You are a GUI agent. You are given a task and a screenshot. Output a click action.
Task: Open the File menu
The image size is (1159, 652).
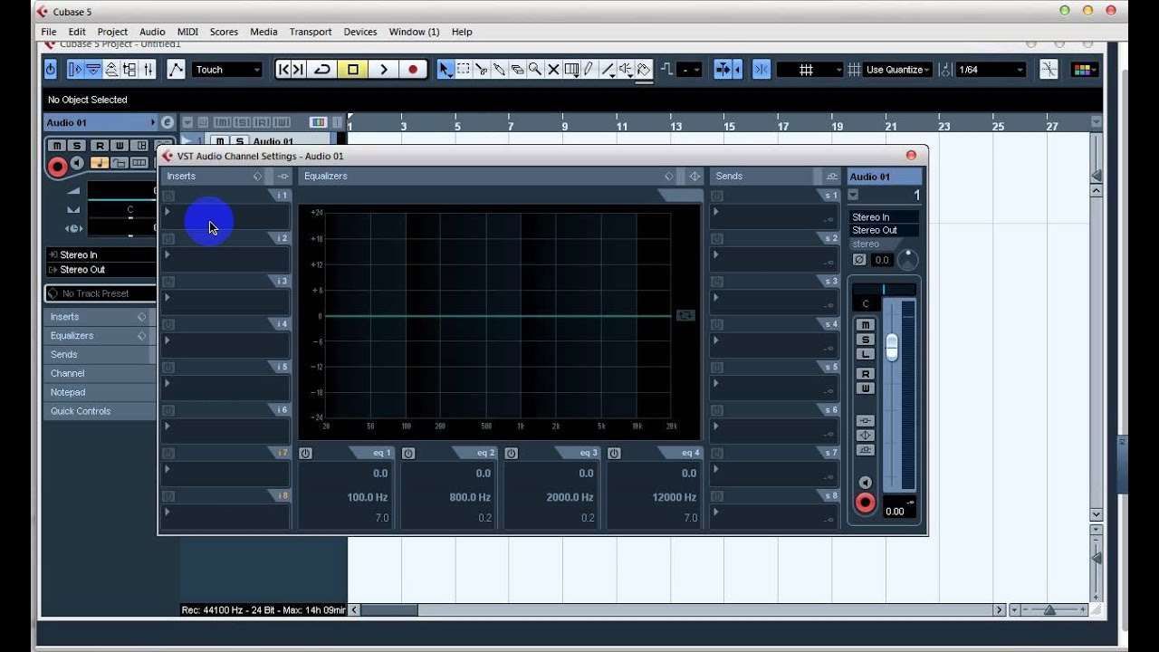[x=49, y=32]
